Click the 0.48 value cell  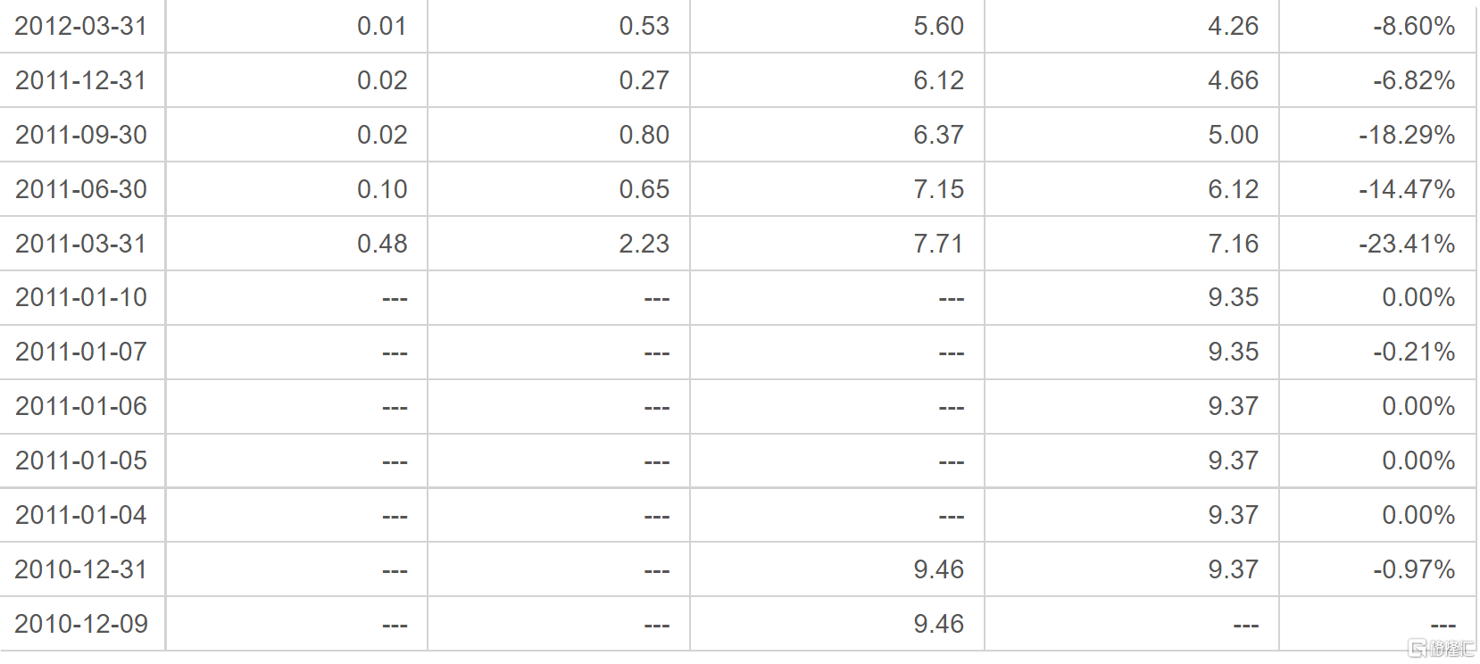[x=296, y=244]
